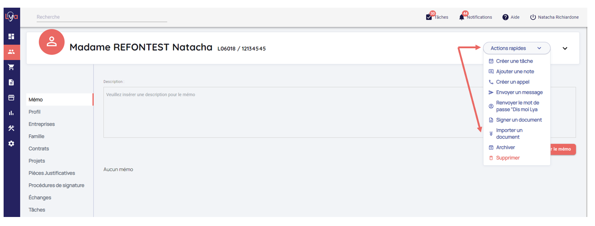Open the Tâches checklist icon in header

point(429,17)
